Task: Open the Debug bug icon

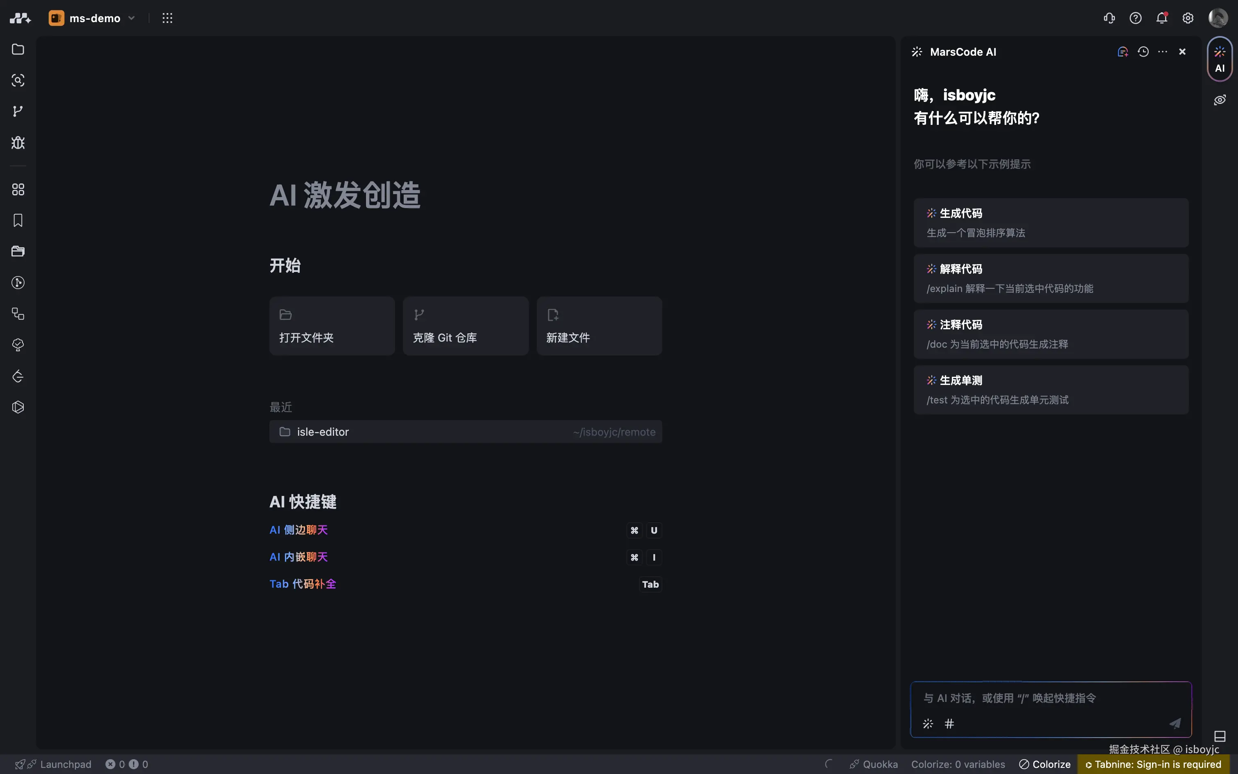Action: pos(18,143)
